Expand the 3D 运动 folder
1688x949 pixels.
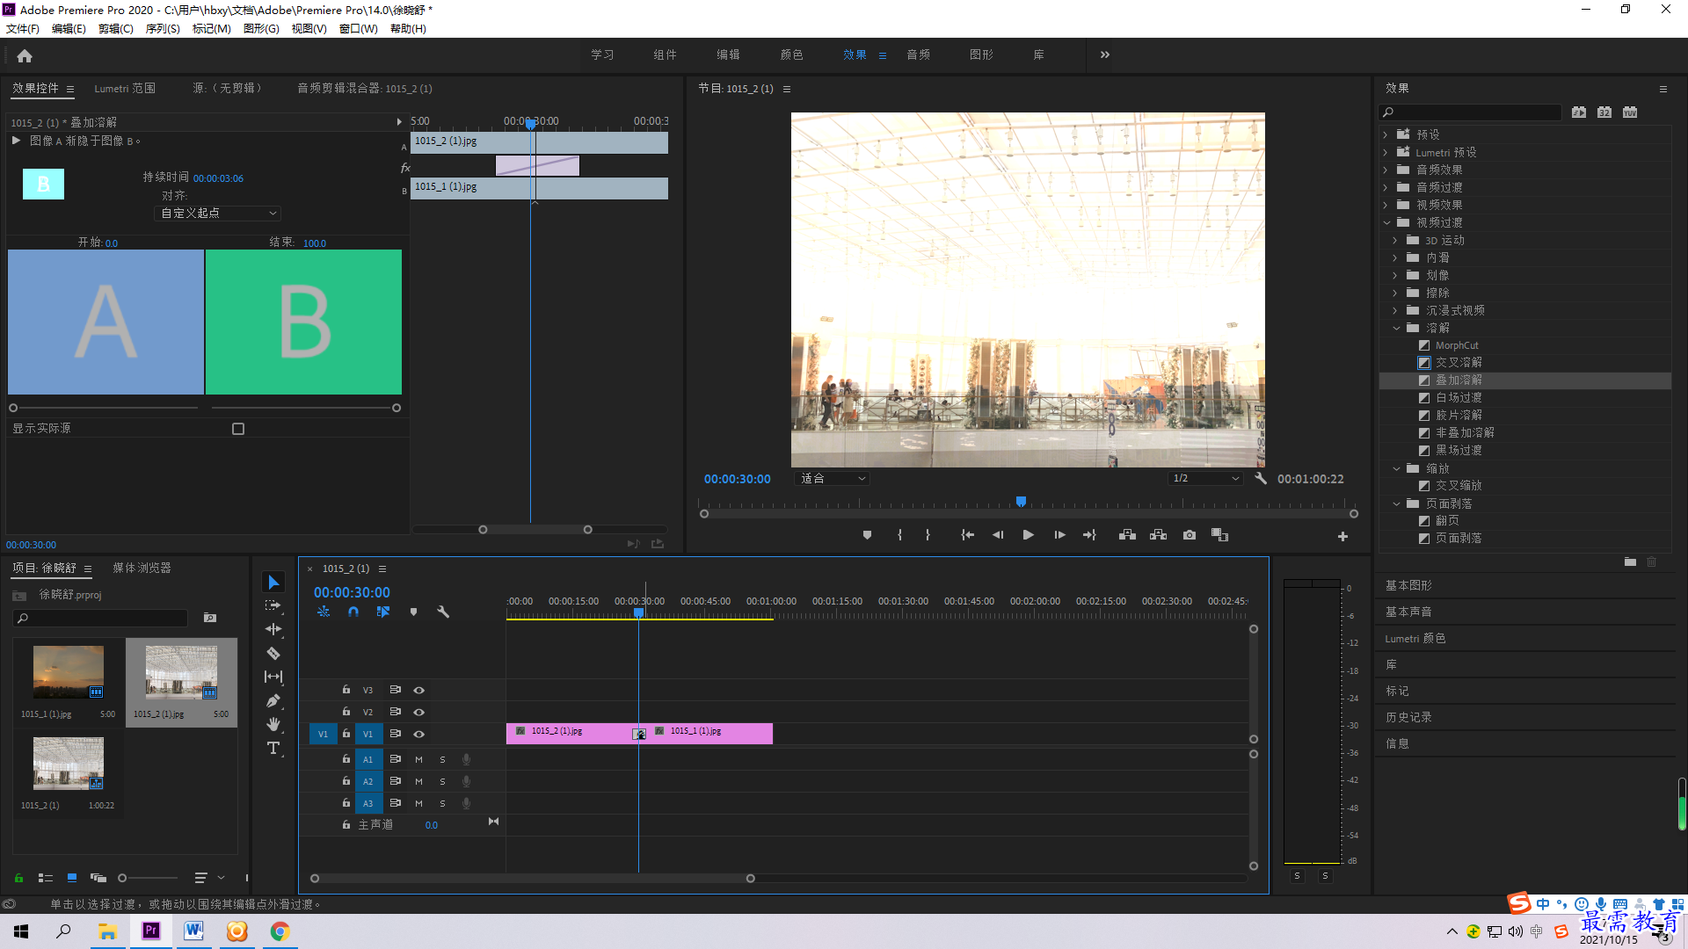(1394, 241)
